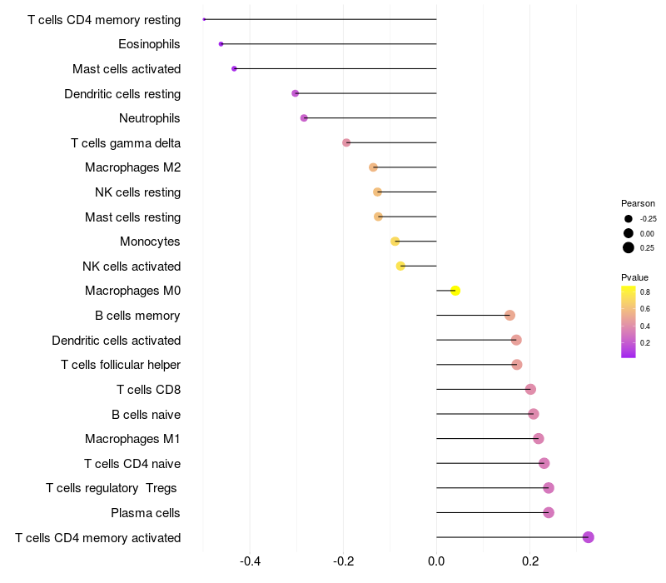Click the Pearson 0.00 legend circle
Image resolution: width=666 pixels, height=583 pixels.
(628, 233)
